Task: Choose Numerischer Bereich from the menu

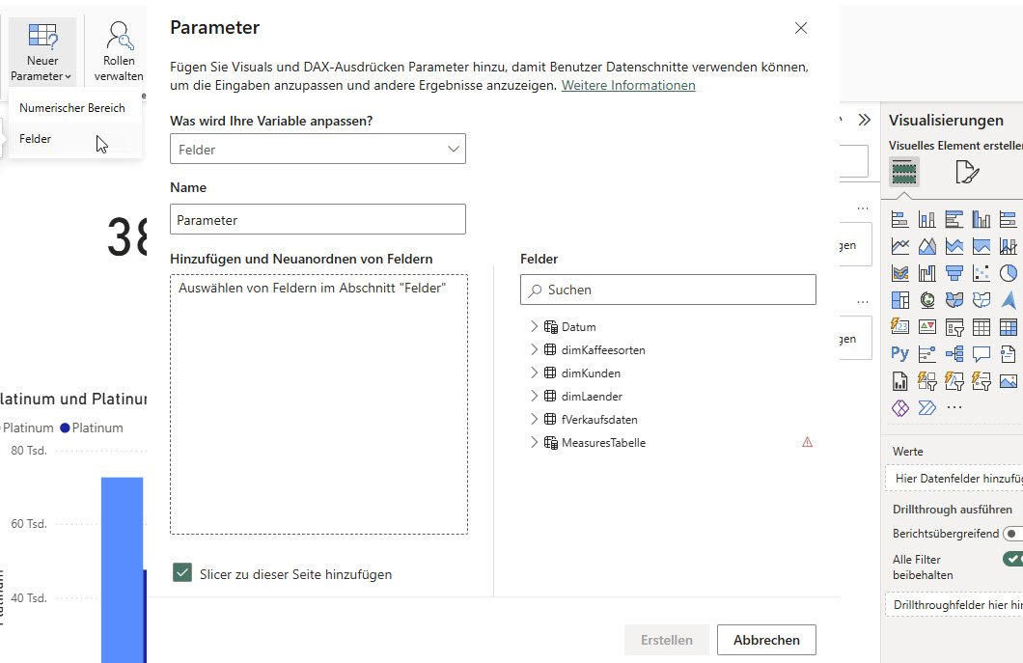Action: (72, 108)
